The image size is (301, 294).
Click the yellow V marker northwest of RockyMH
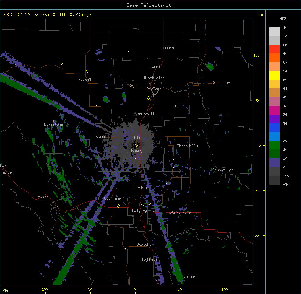click(x=61, y=64)
